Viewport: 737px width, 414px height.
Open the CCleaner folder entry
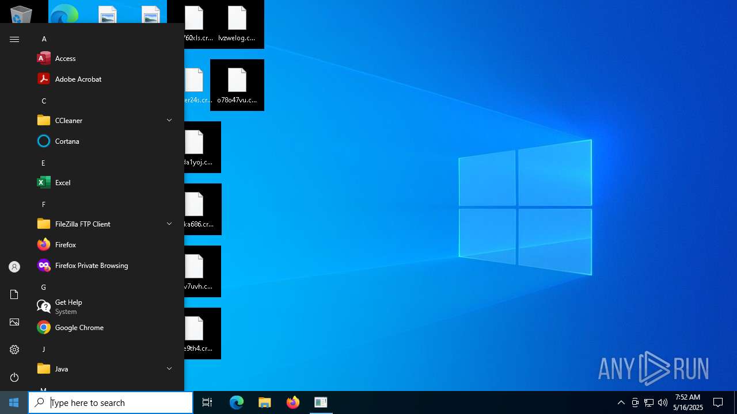point(106,121)
